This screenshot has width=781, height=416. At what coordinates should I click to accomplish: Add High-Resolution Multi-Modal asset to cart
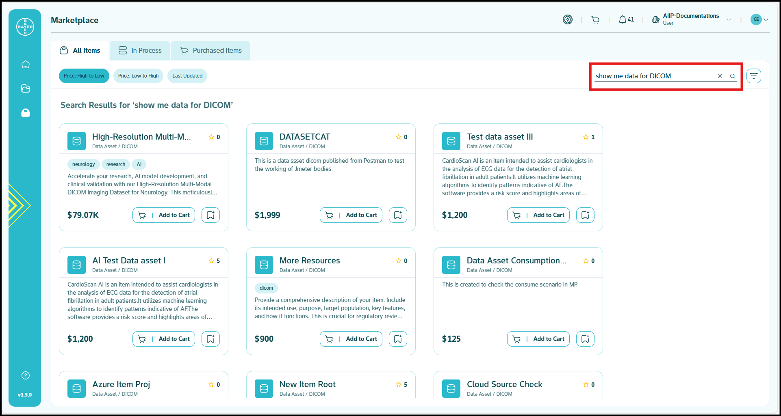pyautogui.click(x=164, y=215)
